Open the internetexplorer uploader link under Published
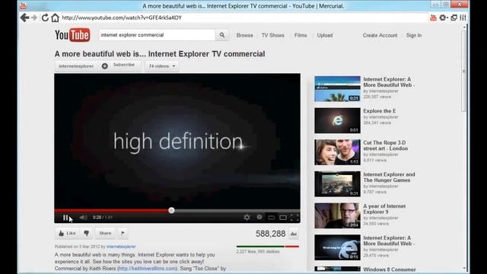The height and width of the screenshot is (274, 487). coord(121,247)
